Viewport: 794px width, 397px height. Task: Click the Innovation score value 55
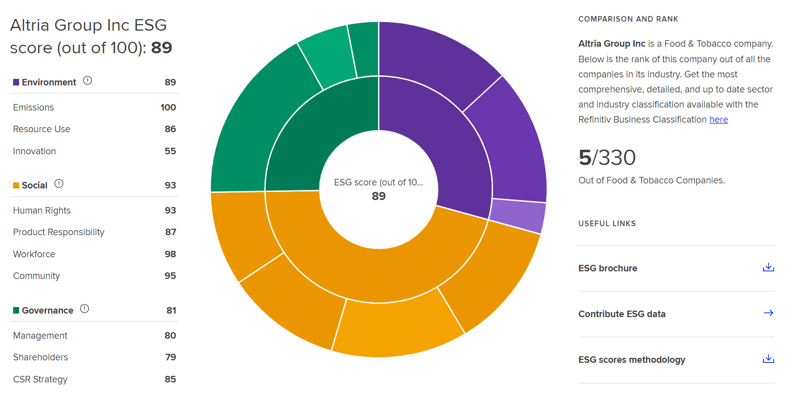tap(170, 151)
